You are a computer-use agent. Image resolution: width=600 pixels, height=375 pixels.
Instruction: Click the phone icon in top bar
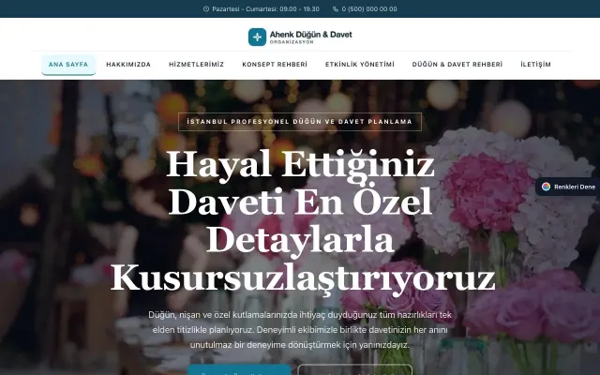click(336, 8)
